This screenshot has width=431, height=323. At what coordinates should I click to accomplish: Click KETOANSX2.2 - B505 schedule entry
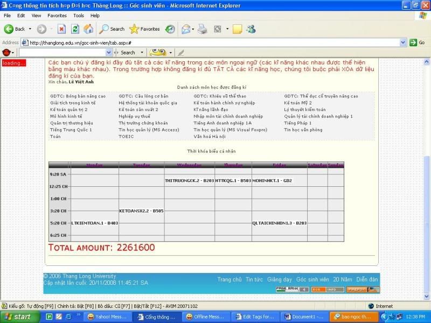point(141,211)
